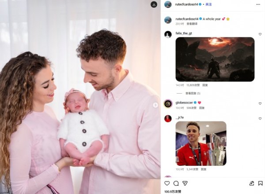Reply to felix_the_gt's comment
The height and width of the screenshot is (194, 265).
205,85
